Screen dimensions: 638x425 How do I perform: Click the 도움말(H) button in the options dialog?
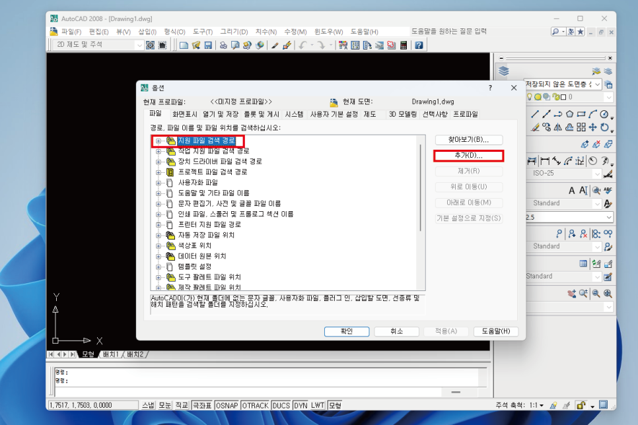coord(496,331)
